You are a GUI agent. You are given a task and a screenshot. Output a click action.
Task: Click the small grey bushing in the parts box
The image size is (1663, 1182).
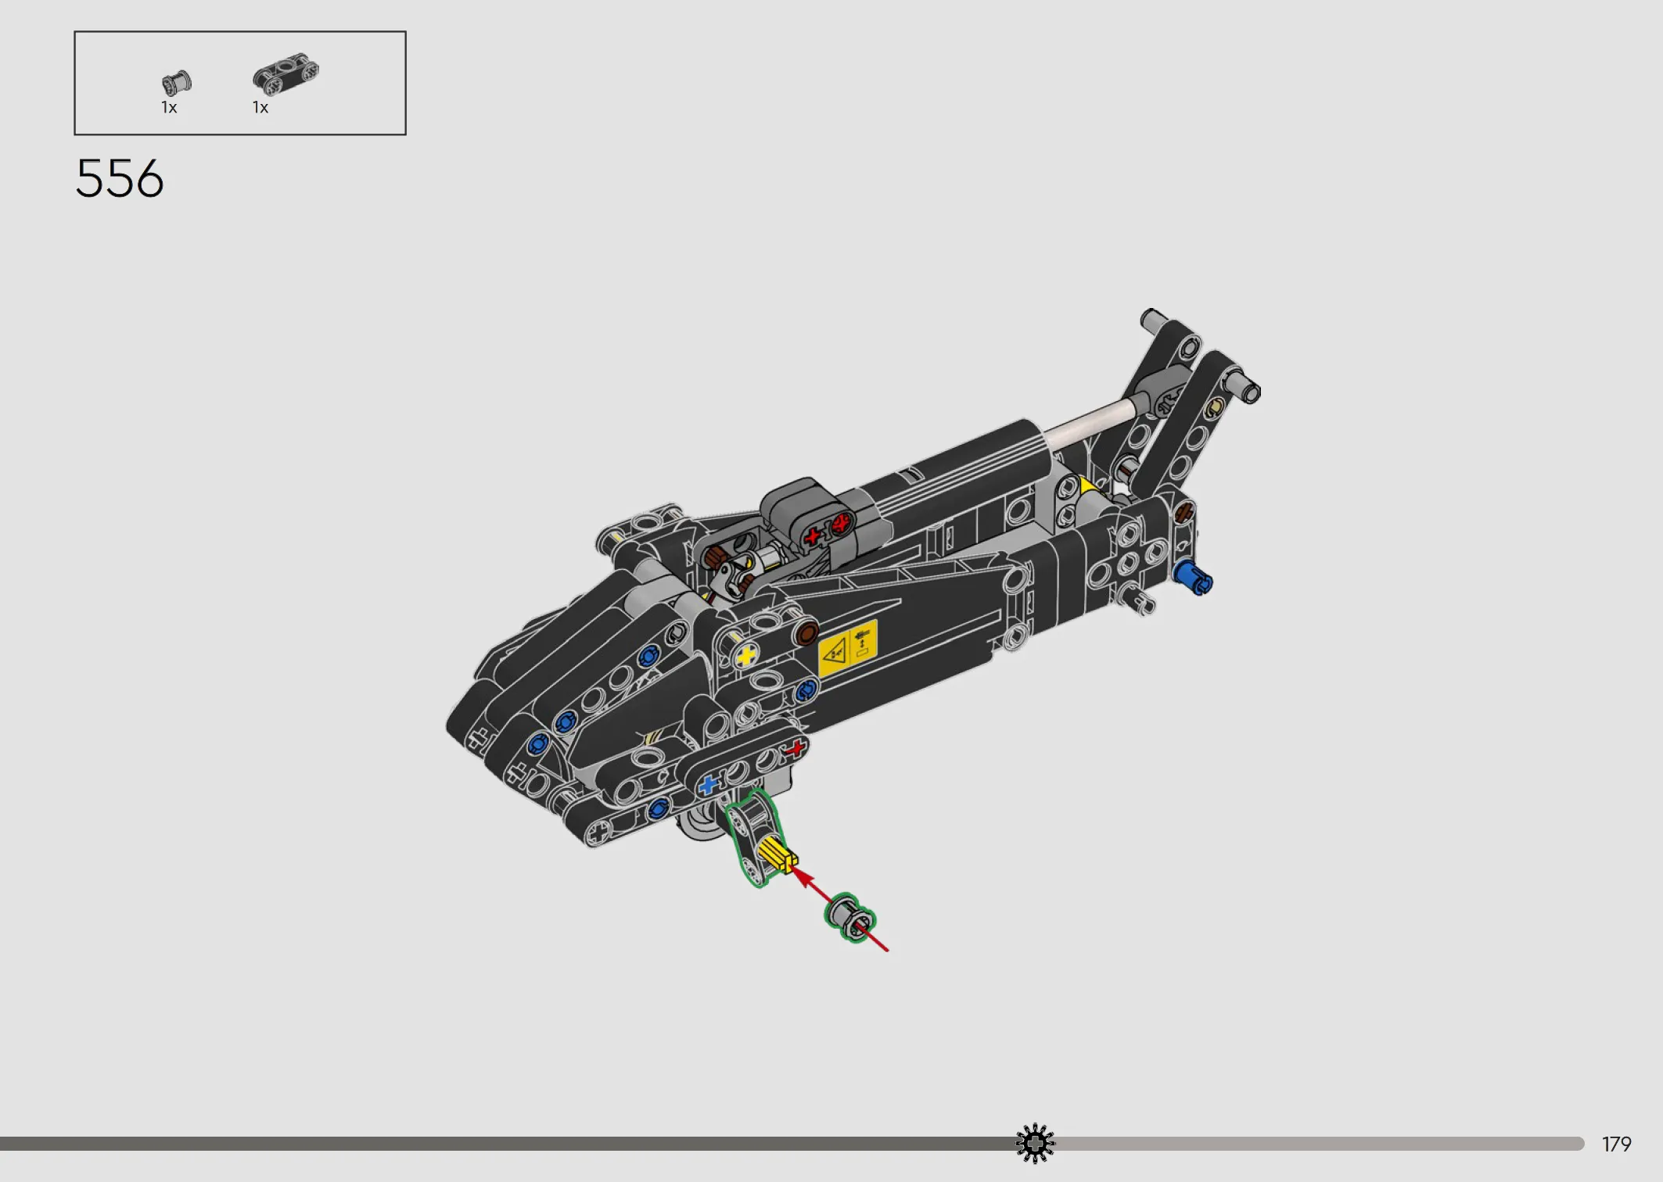176,82
